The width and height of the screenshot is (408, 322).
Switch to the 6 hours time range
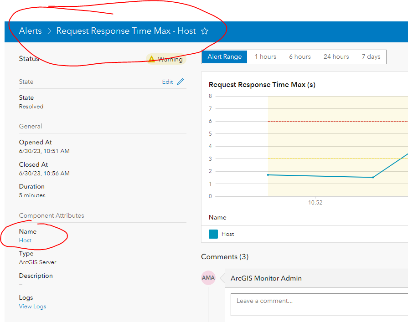tap(300, 56)
